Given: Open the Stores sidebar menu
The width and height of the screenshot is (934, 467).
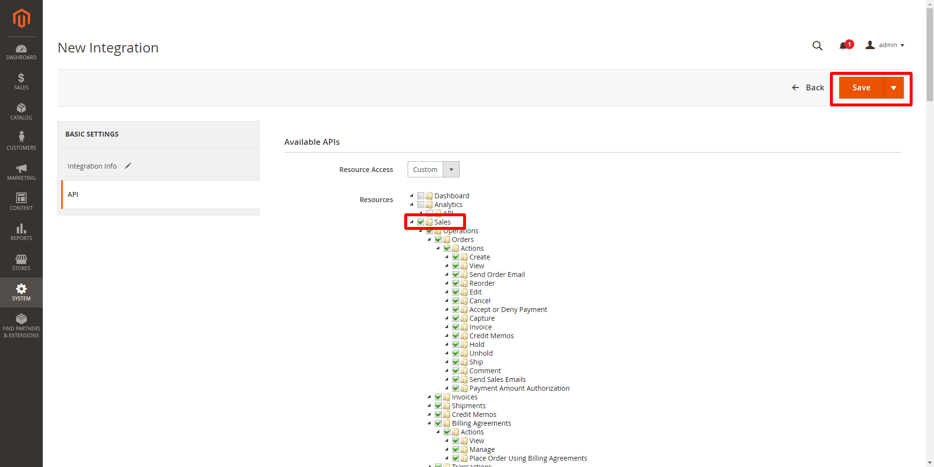Looking at the screenshot, I should [21, 262].
